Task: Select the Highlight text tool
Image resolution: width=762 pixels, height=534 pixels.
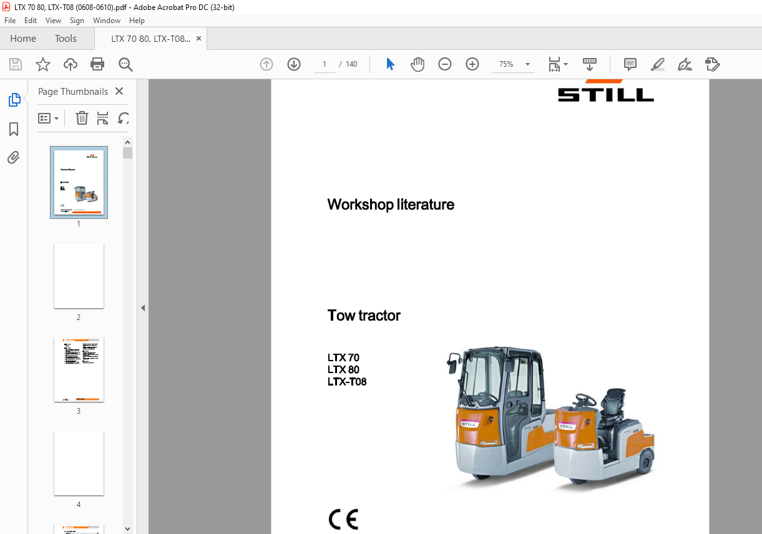Action: (x=657, y=64)
